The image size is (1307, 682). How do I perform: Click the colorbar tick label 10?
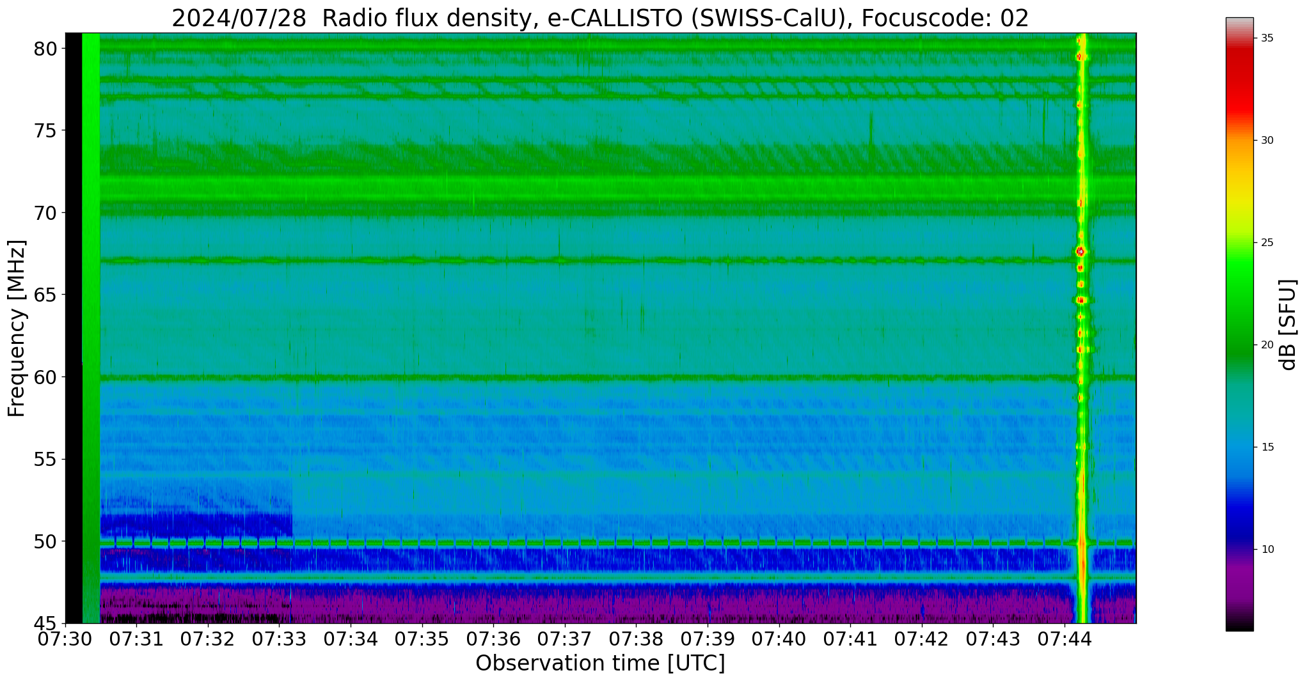point(1267,550)
